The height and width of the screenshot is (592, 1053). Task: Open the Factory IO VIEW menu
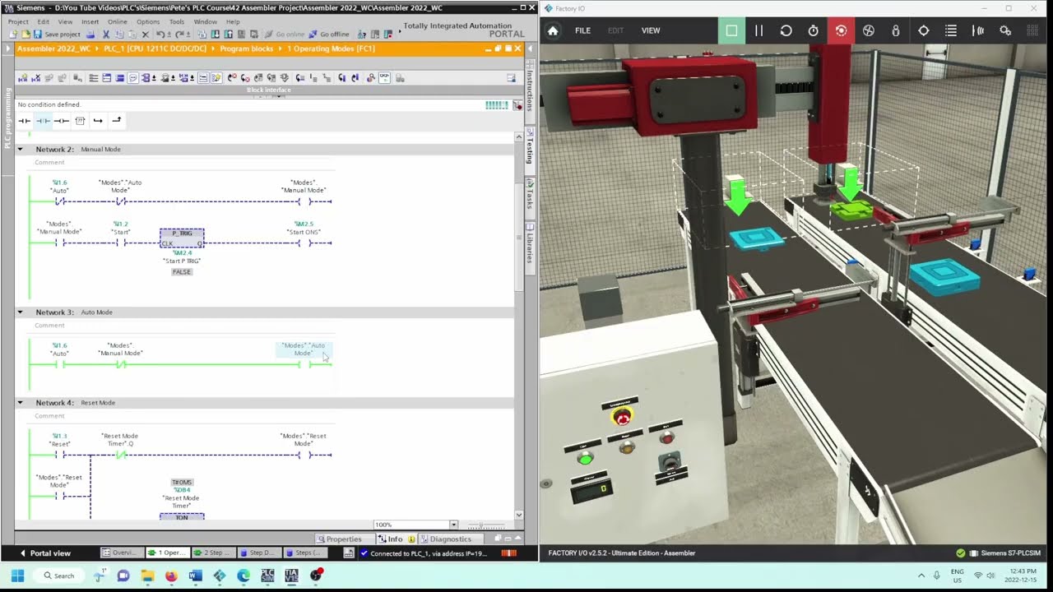coord(651,30)
